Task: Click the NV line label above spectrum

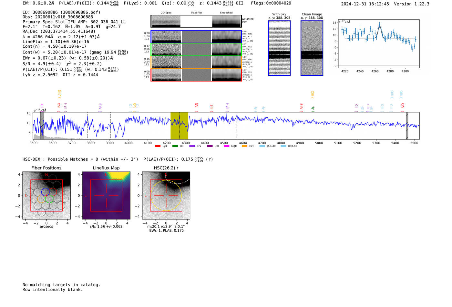Action: (196, 105)
